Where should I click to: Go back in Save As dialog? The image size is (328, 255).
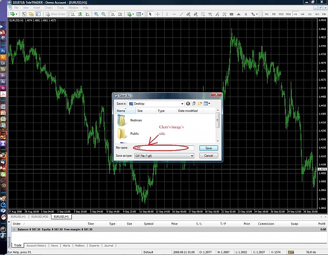(188, 103)
